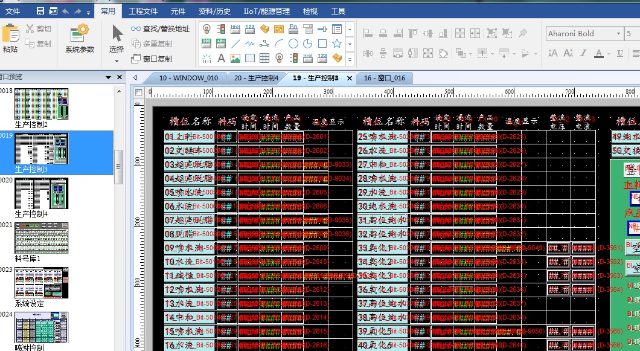Expand the object gallery more arrow

(x=348, y=59)
